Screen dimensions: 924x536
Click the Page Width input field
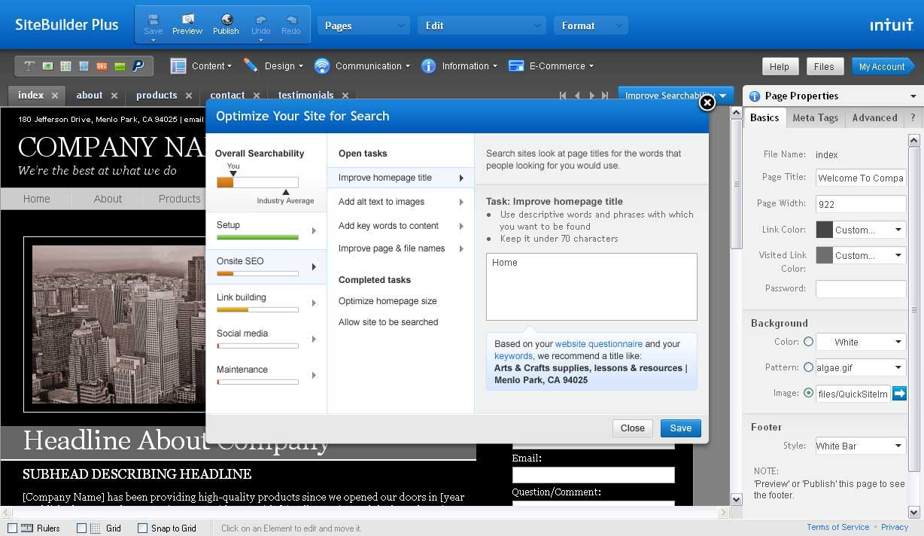861,204
